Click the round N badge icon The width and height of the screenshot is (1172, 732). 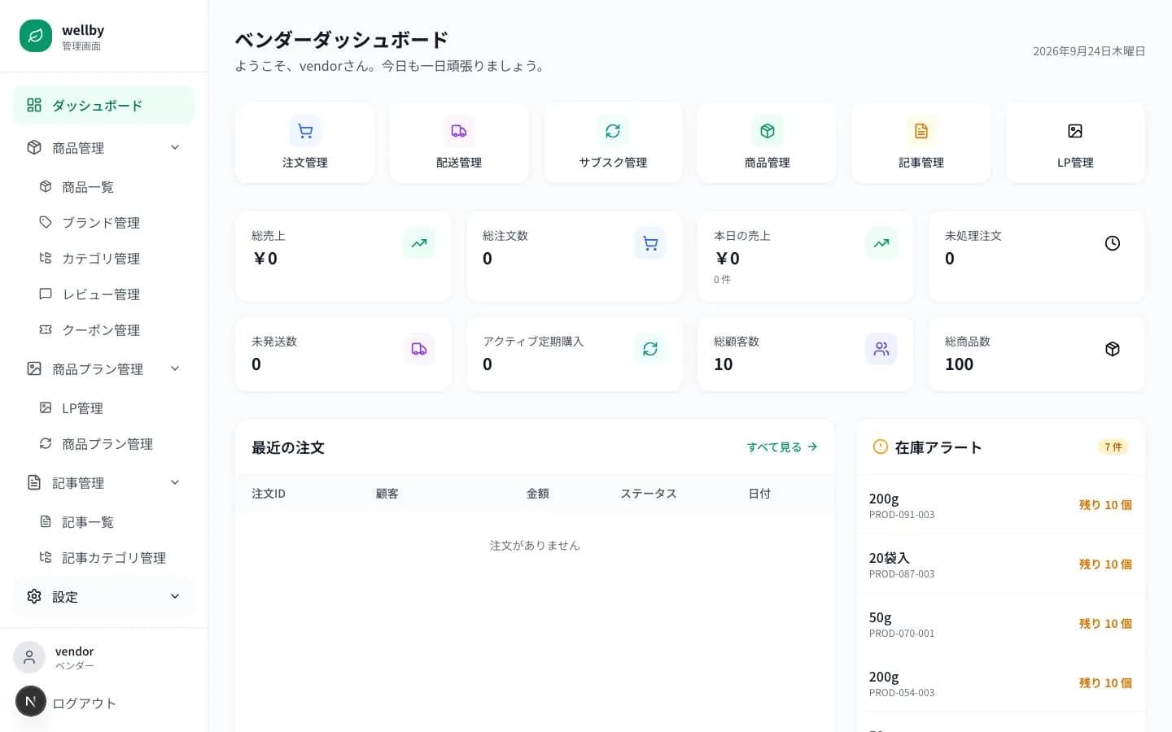click(31, 701)
